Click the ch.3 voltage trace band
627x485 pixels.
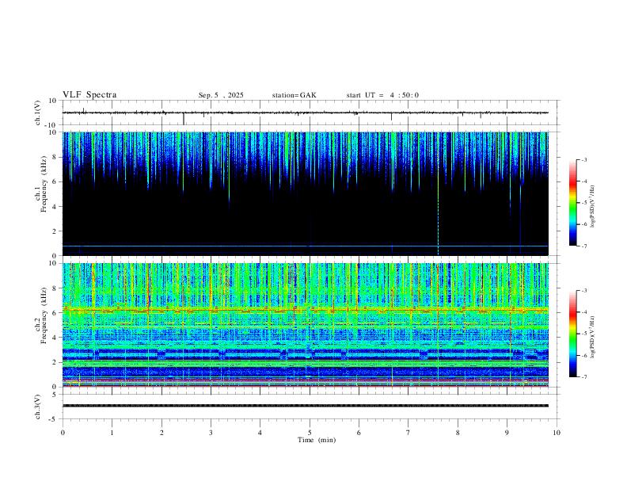tap(306, 406)
